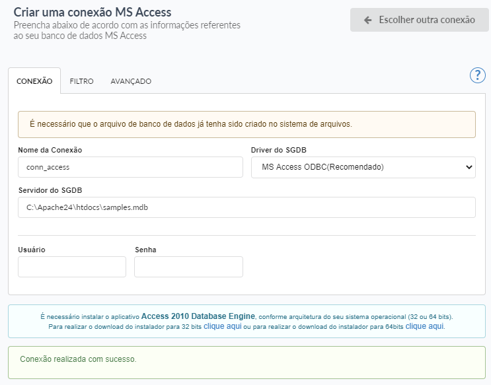
Task: Go to the AVANÇADO tab
Action: point(131,81)
